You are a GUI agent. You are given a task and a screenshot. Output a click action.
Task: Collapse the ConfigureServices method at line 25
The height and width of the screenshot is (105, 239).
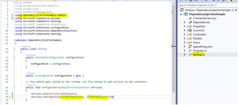14,88
